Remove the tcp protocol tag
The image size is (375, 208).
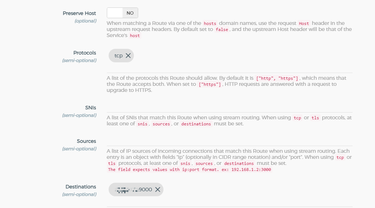click(x=128, y=56)
